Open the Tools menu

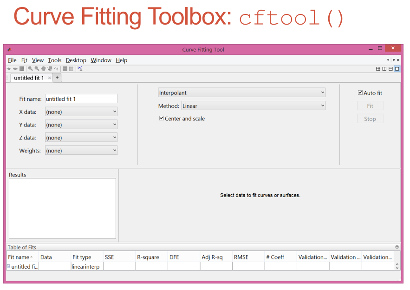[55, 60]
